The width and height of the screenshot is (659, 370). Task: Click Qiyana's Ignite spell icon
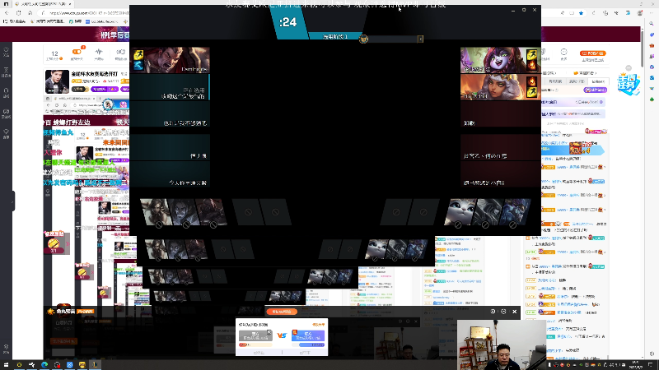(x=531, y=81)
